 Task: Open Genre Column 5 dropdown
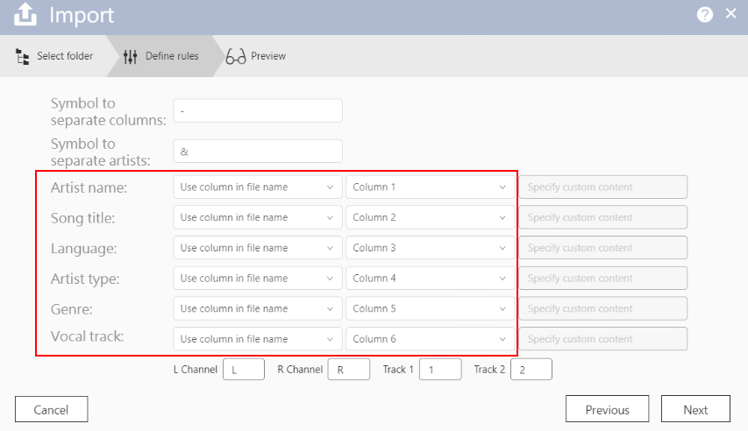(430, 308)
